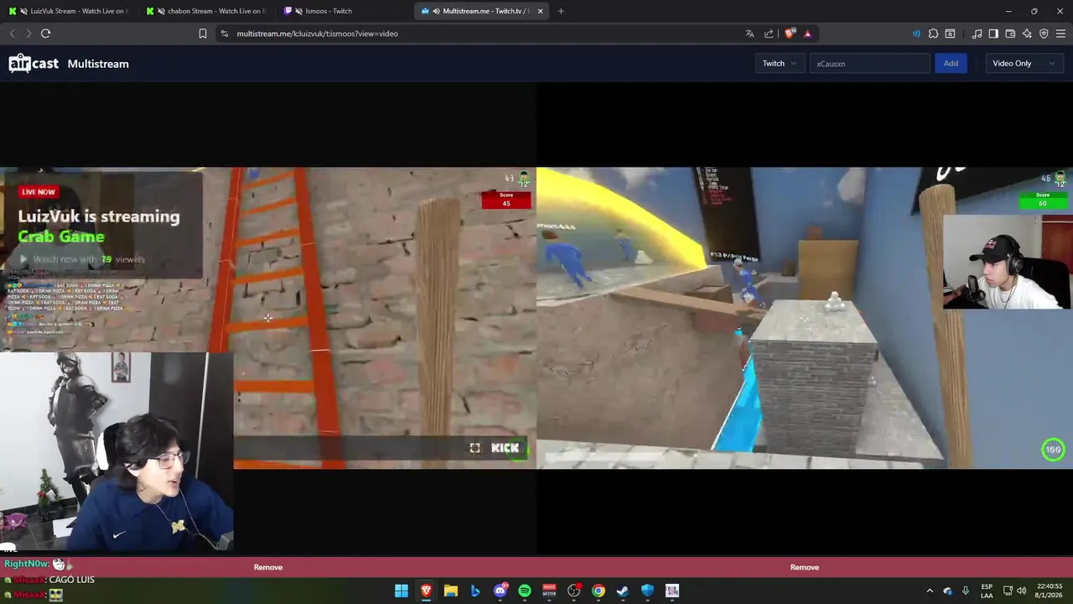This screenshot has width=1073, height=604.
Task: Click Watch now with 79 viewers
Action: pyautogui.click(x=82, y=259)
